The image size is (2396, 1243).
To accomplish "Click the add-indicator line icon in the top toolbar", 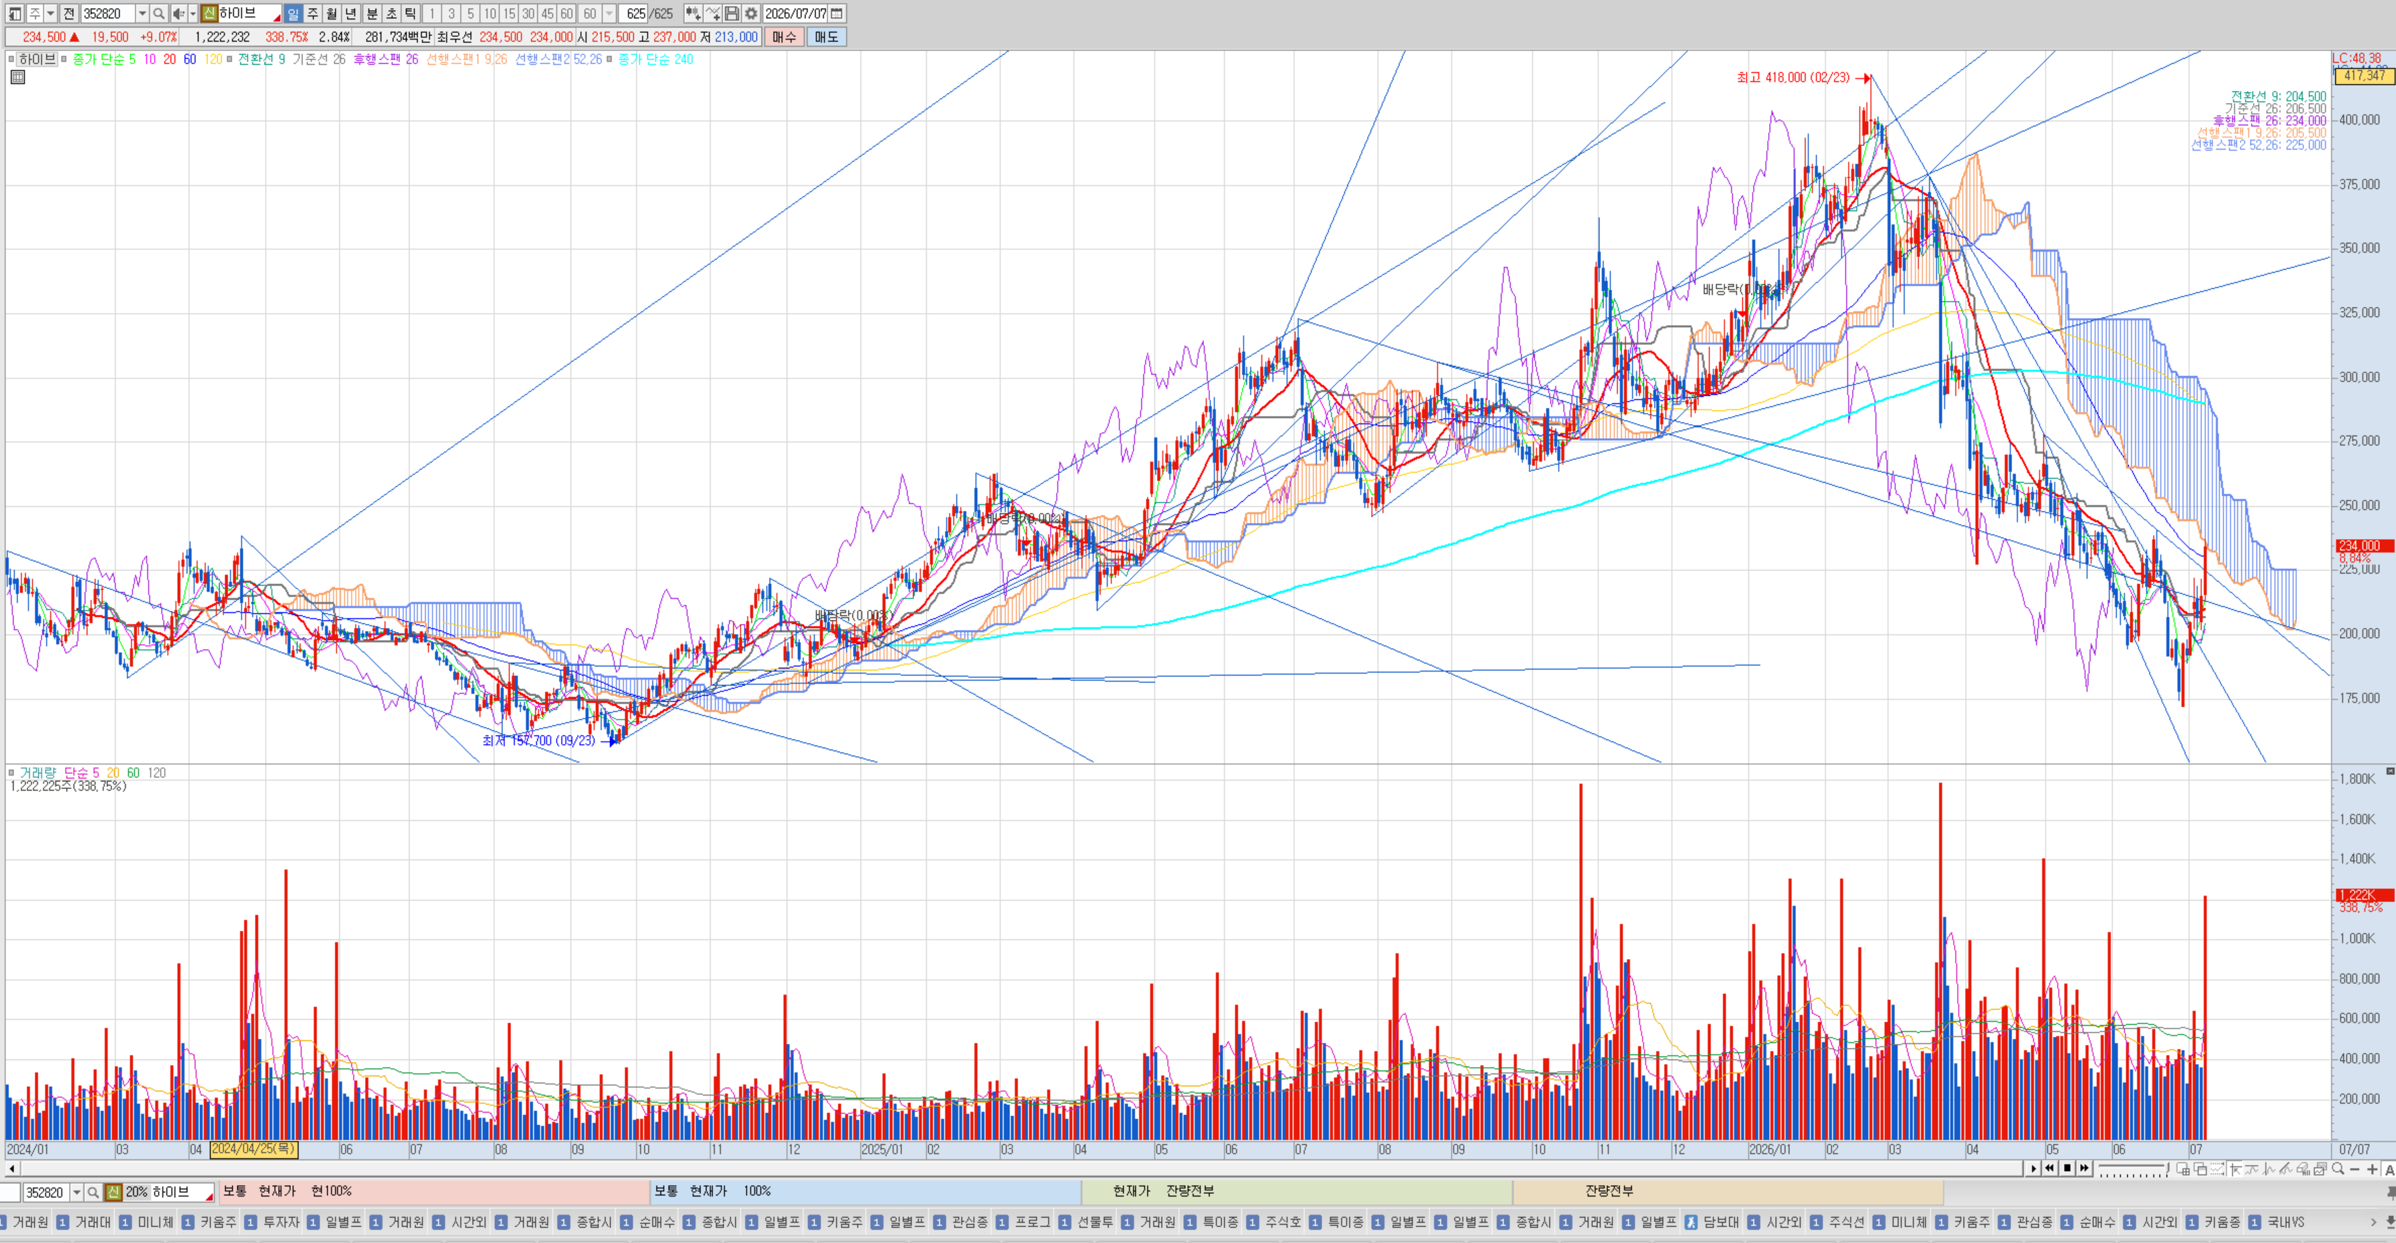I will click(x=712, y=14).
